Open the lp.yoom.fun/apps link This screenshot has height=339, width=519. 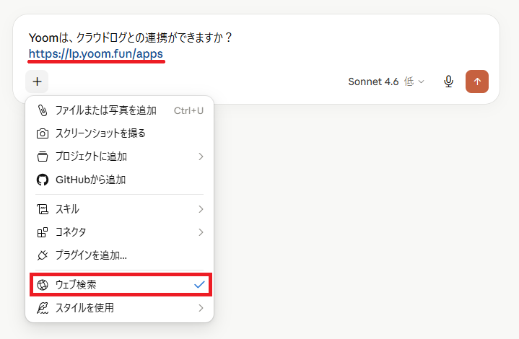pyautogui.click(x=96, y=53)
